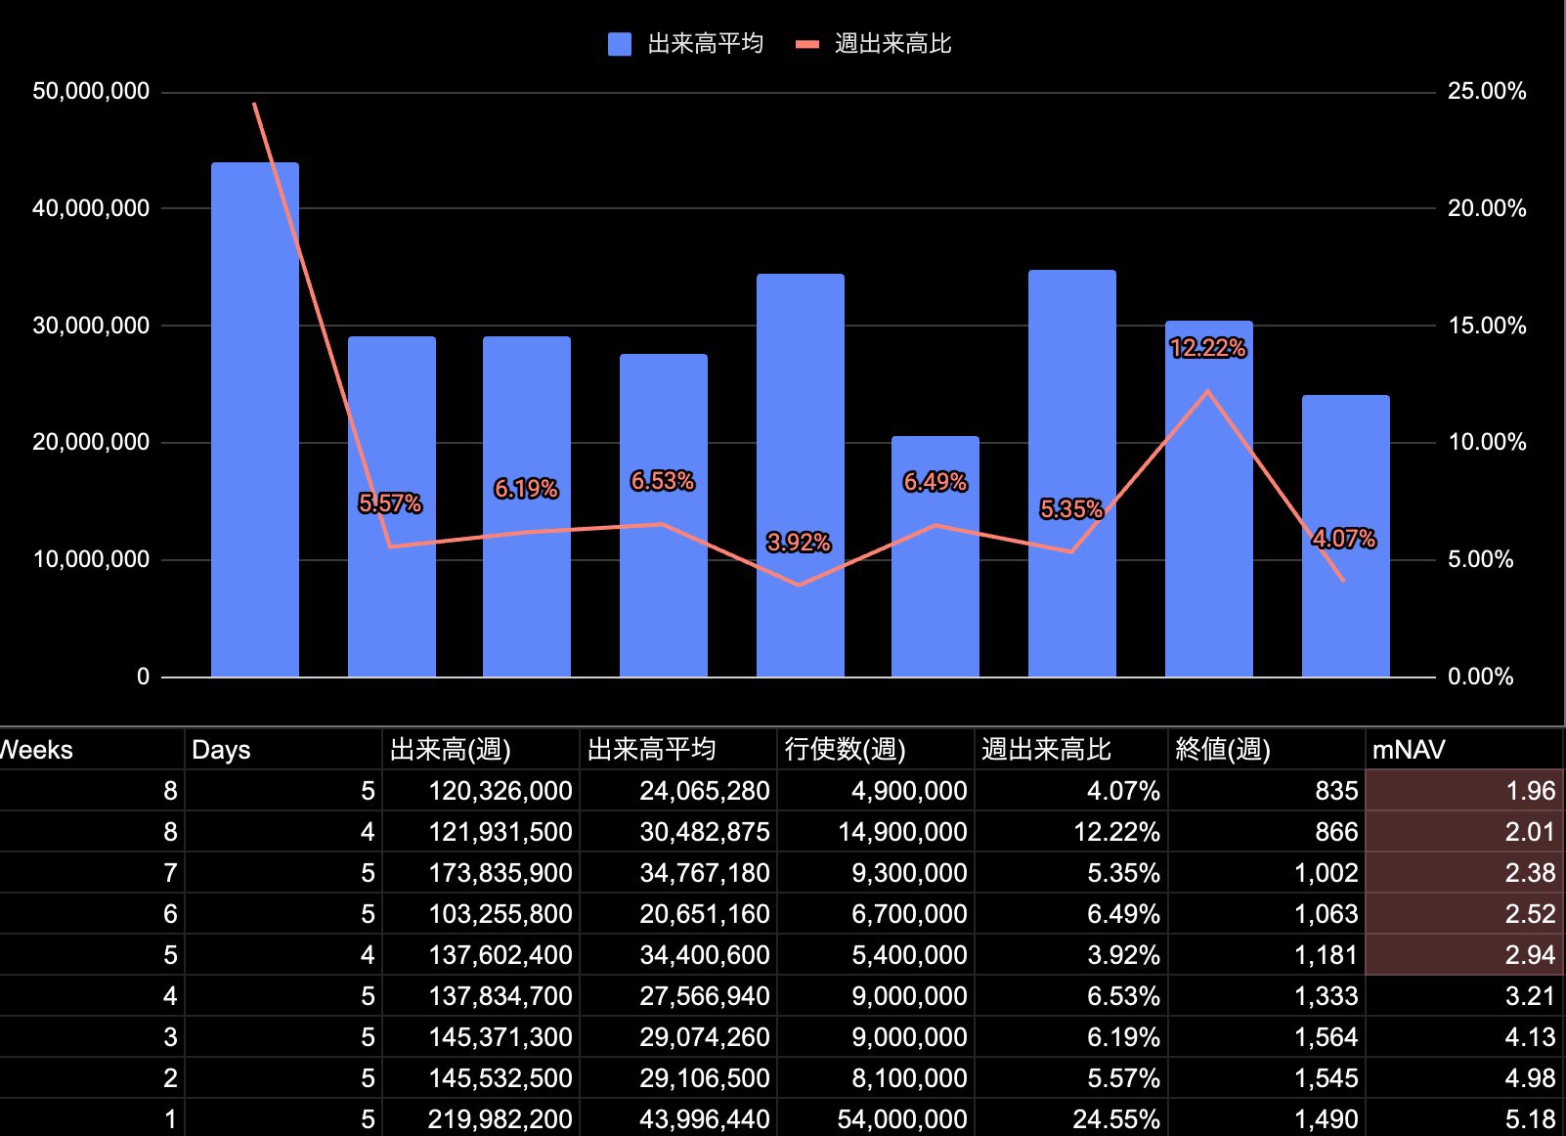Select the cell containing 34,767,180
1566x1136 pixels.
678,873
